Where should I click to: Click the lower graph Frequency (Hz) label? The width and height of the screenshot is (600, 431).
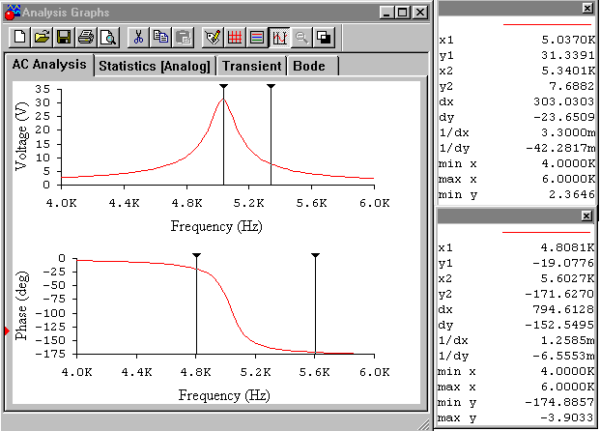coord(224,395)
